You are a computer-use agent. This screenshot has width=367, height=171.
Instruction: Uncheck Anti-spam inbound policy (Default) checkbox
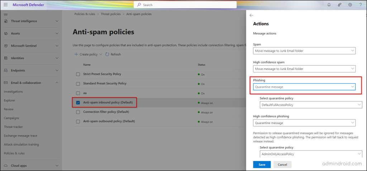[78, 103]
